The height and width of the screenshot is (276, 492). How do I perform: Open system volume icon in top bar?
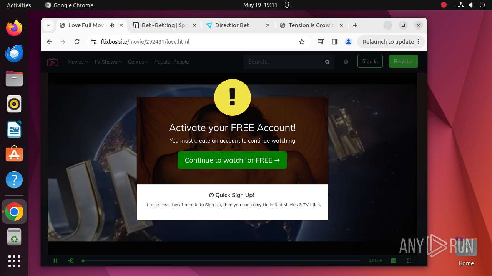click(x=471, y=5)
